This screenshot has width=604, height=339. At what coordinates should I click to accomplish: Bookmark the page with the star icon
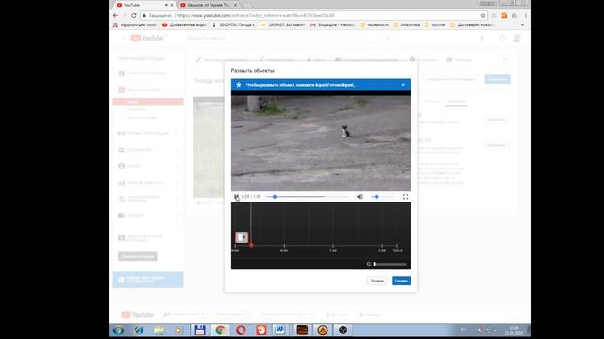click(483, 15)
